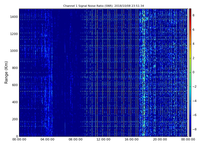
Task: Click the dark blue bottom of the colorbar
Action: (x=190, y=134)
